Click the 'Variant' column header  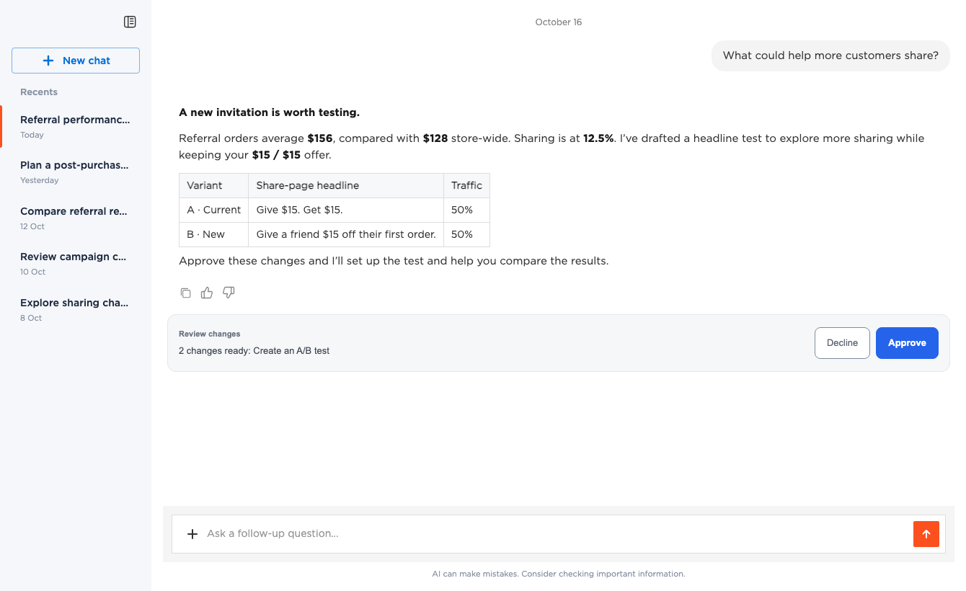[213, 185]
